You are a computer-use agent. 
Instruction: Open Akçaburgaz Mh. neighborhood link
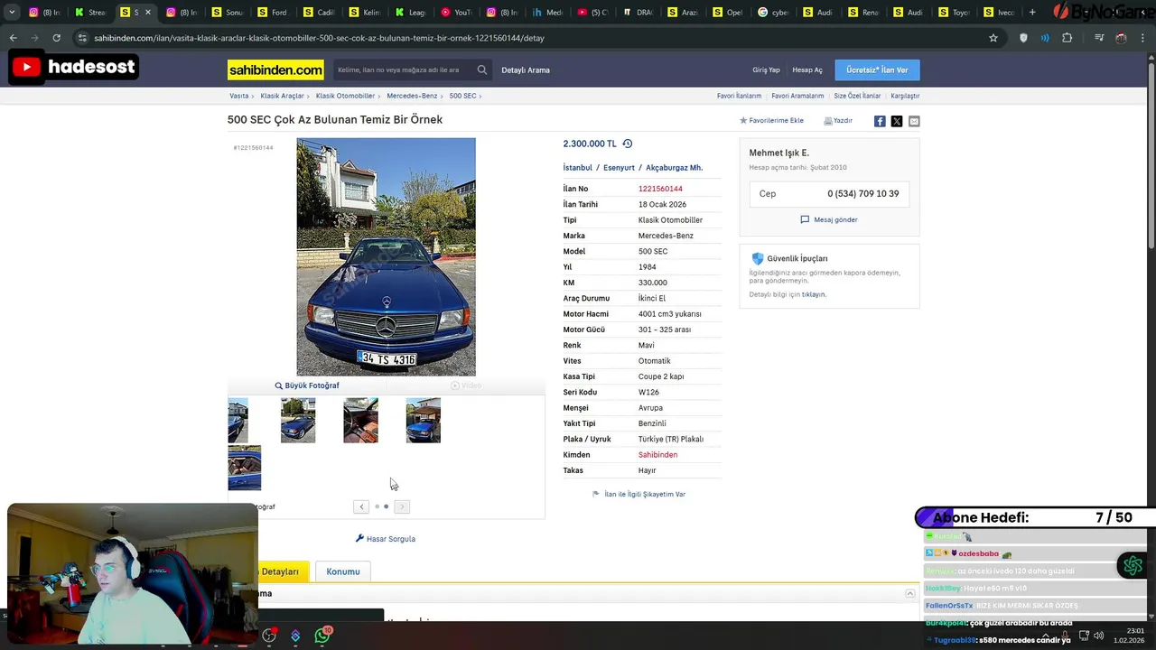[674, 168]
